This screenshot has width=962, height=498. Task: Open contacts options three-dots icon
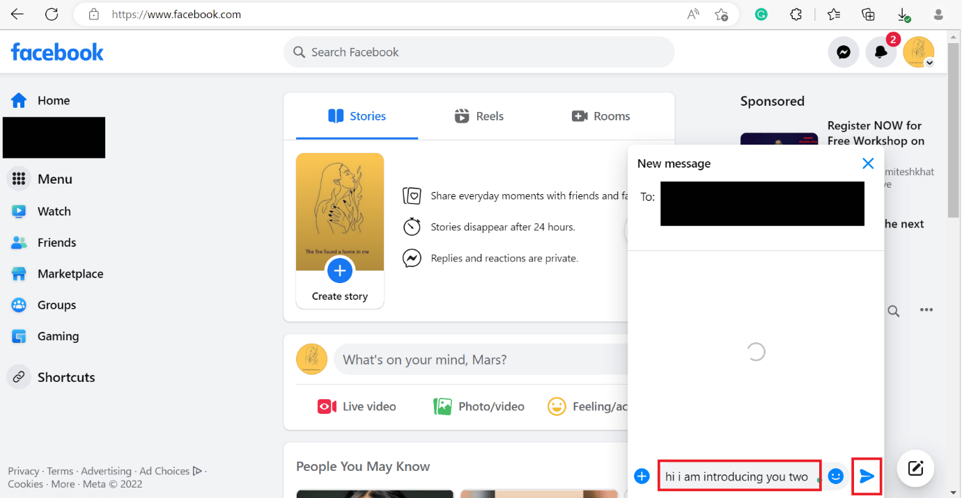[926, 310]
